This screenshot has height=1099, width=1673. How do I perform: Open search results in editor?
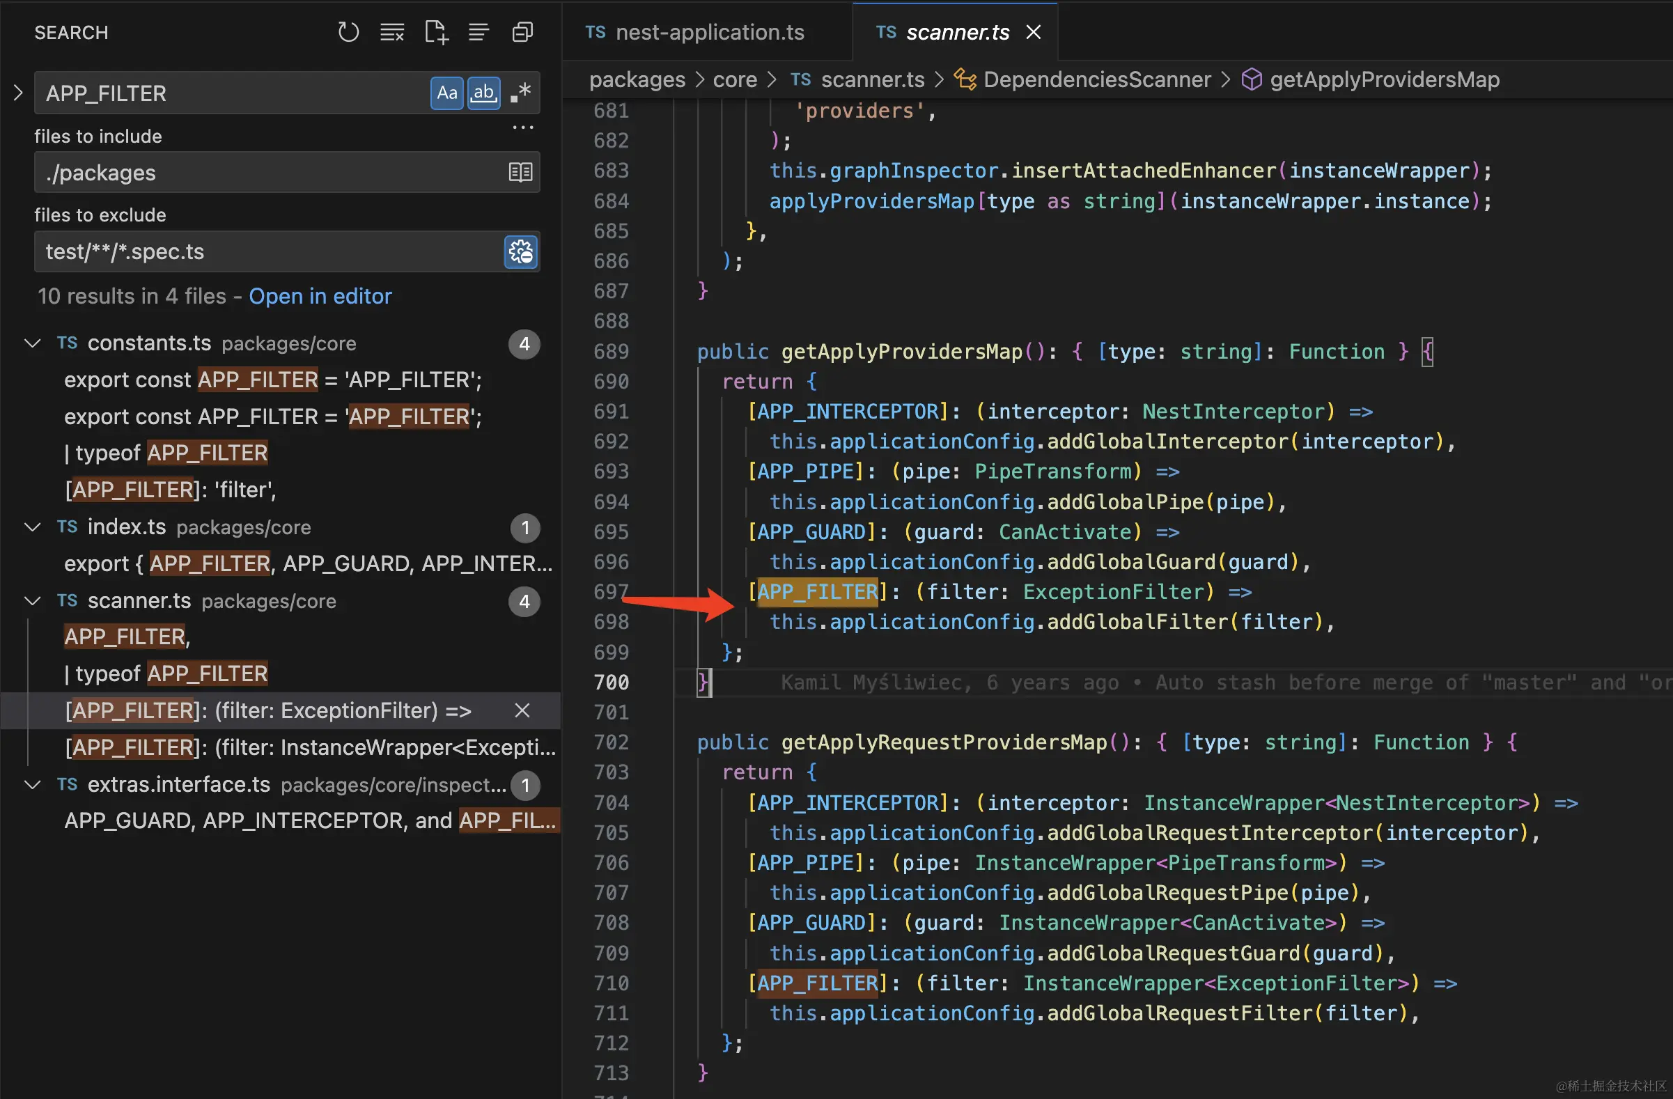[320, 296]
